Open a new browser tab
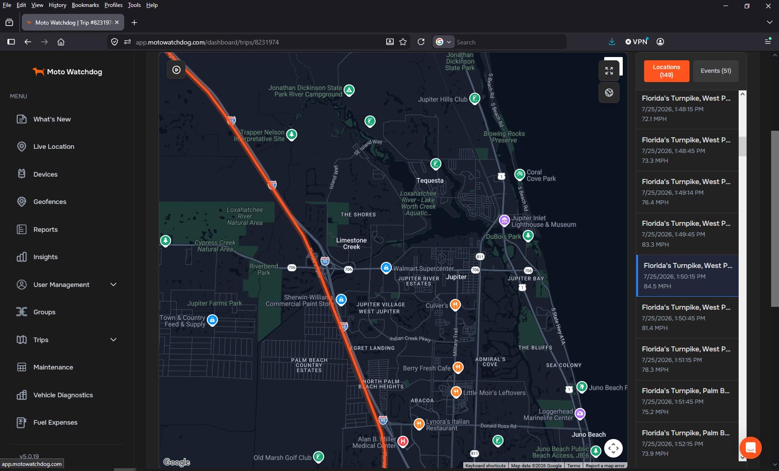The height and width of the screenshot is (471, 779). (134, 22)
